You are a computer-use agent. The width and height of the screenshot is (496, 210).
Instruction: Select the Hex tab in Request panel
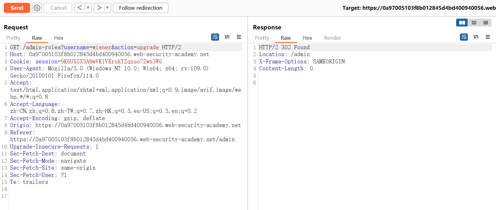[x=59, y=38]
